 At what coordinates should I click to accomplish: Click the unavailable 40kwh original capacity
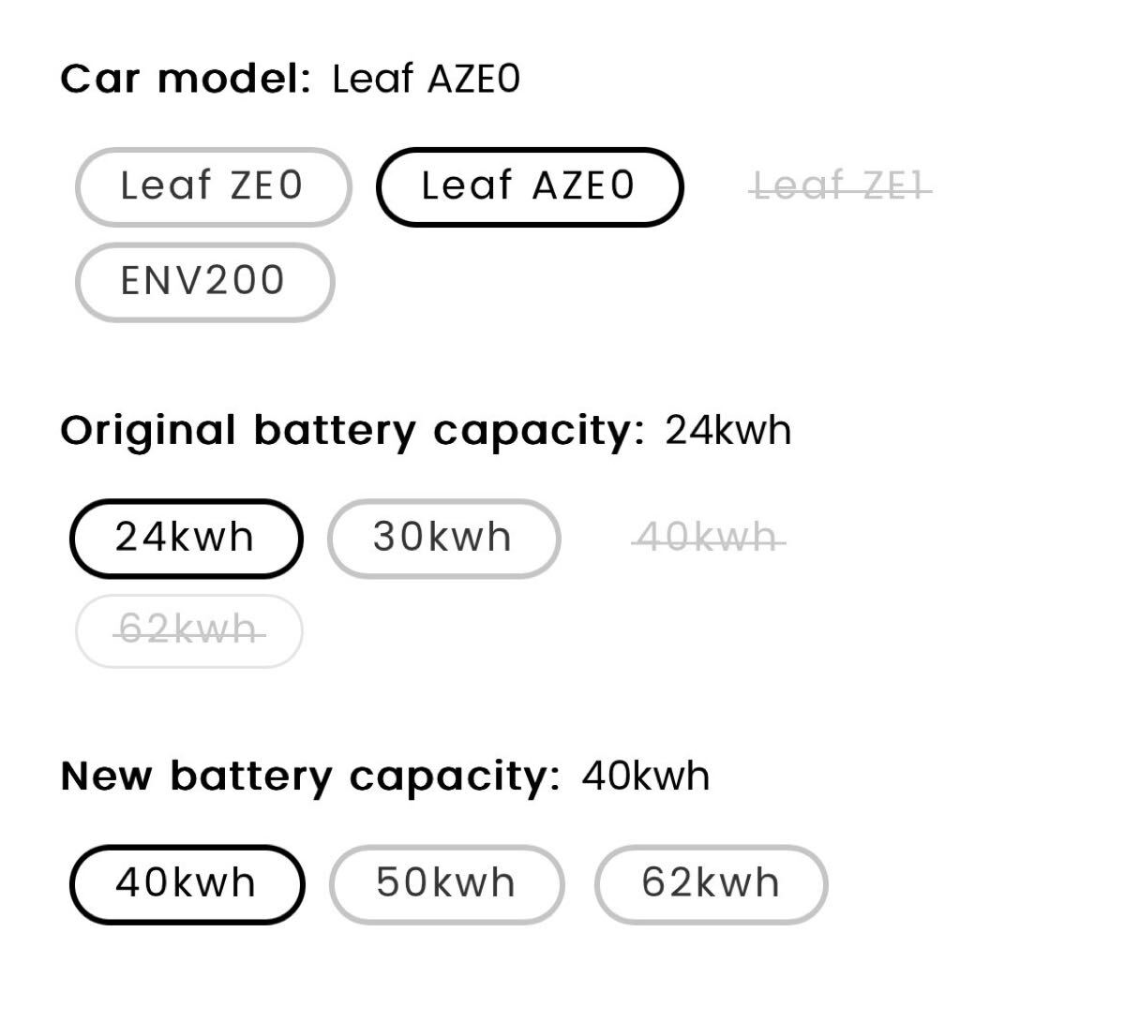(x=708, y=539)
